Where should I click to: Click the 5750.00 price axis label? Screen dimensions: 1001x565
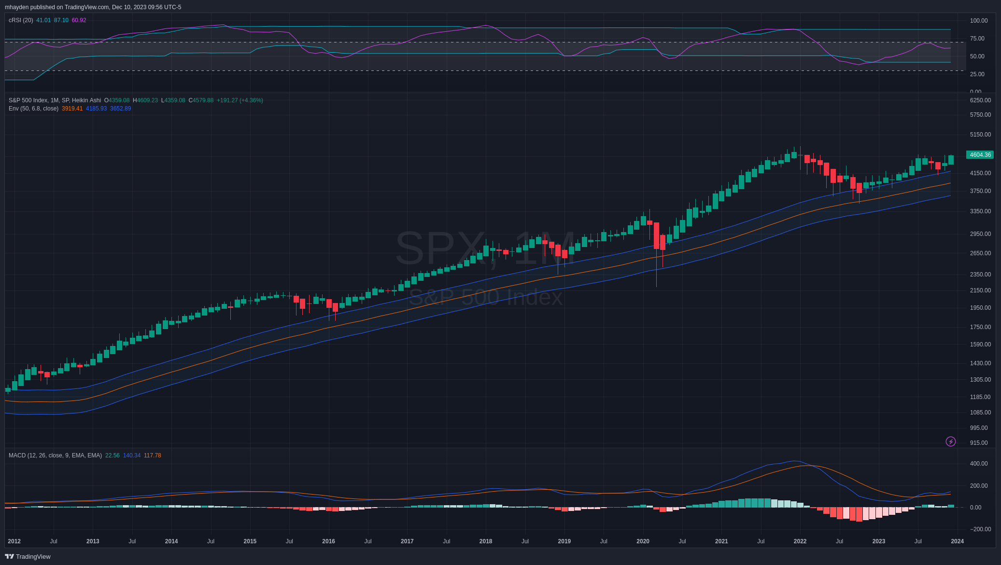980,115
